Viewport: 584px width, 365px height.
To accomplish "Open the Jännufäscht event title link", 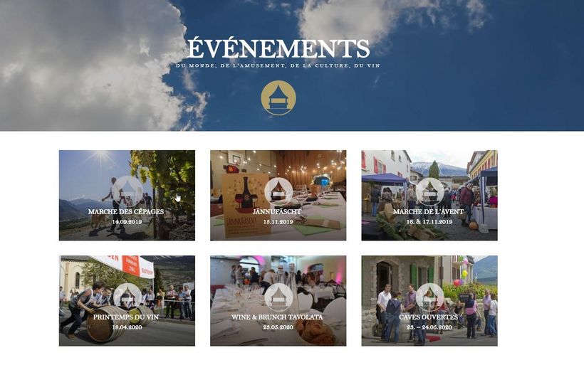I will pyautogui.click(x=277, y=212).
